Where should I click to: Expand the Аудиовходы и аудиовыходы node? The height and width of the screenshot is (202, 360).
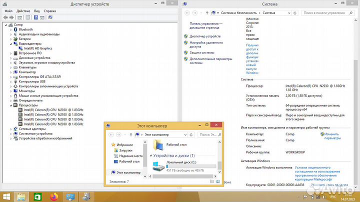coord(11,34)
